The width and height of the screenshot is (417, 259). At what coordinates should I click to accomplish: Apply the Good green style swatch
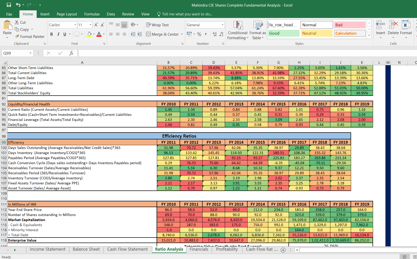pyautogui.click(x=283, y=33)
